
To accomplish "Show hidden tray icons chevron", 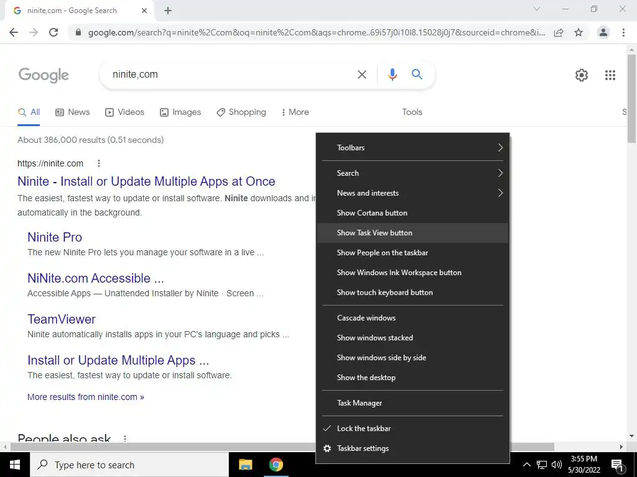I will tap(526, 465).
